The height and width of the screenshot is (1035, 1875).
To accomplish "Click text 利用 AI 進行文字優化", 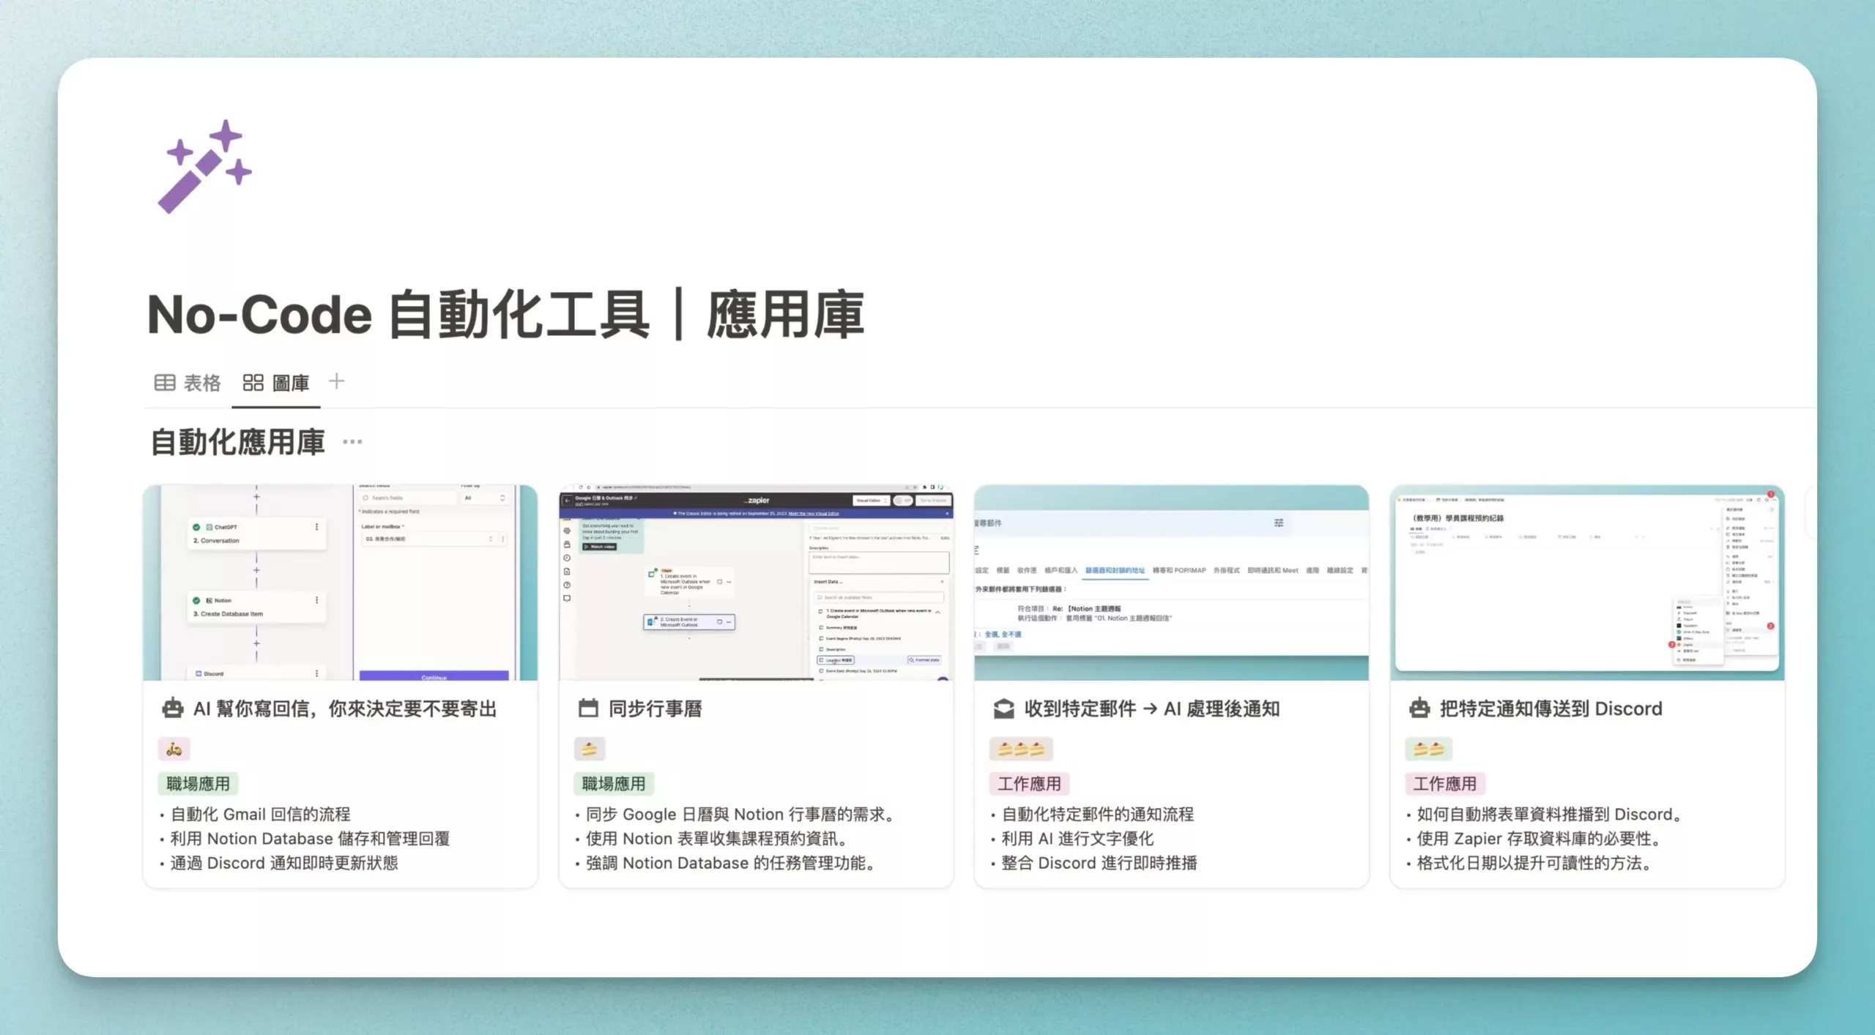I will (1077, 839).
